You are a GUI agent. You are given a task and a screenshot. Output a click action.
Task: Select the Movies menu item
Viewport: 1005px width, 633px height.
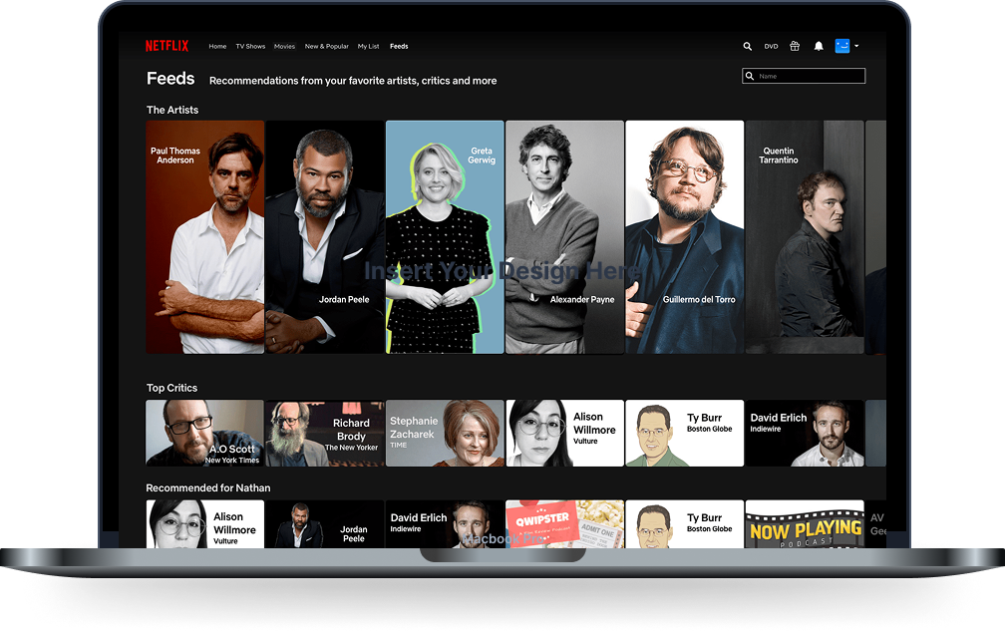284,47
